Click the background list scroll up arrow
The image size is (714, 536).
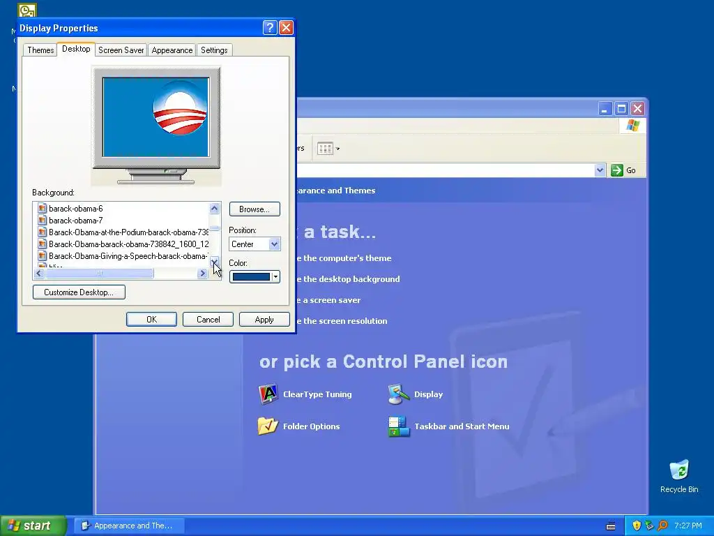pos(215,208)
